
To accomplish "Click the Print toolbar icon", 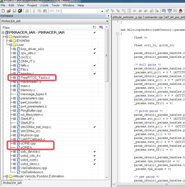I will coord(27,11).
